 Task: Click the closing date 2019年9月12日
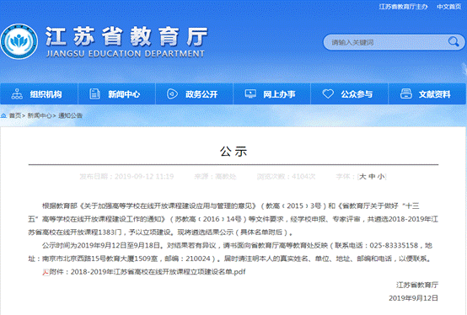(x=413, y=298)
